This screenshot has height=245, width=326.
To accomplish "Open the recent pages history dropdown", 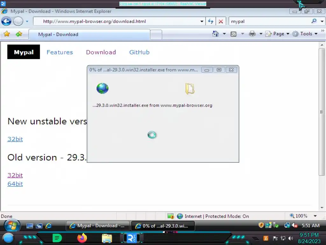I will [27, 21].
